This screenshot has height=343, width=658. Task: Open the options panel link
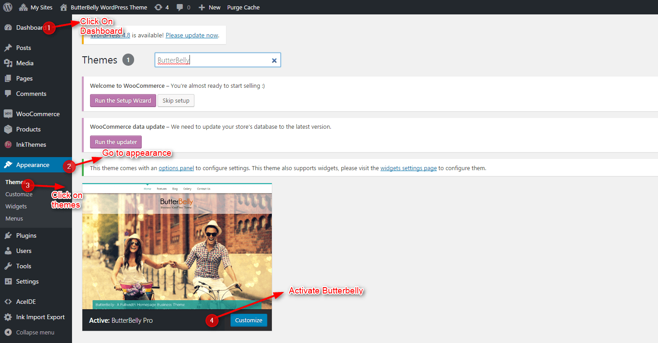176,168
